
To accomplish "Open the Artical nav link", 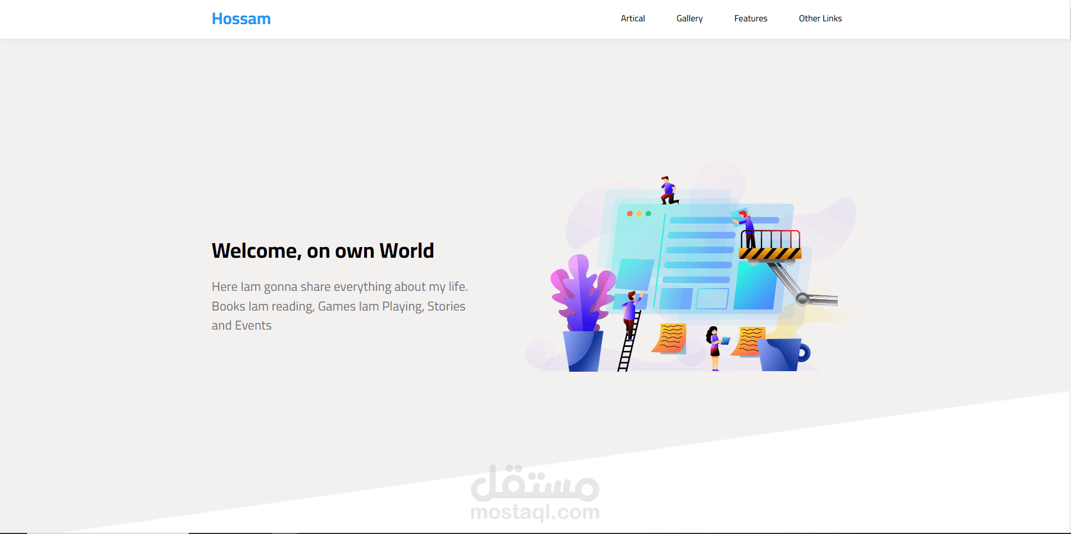I will pos(633,19).
